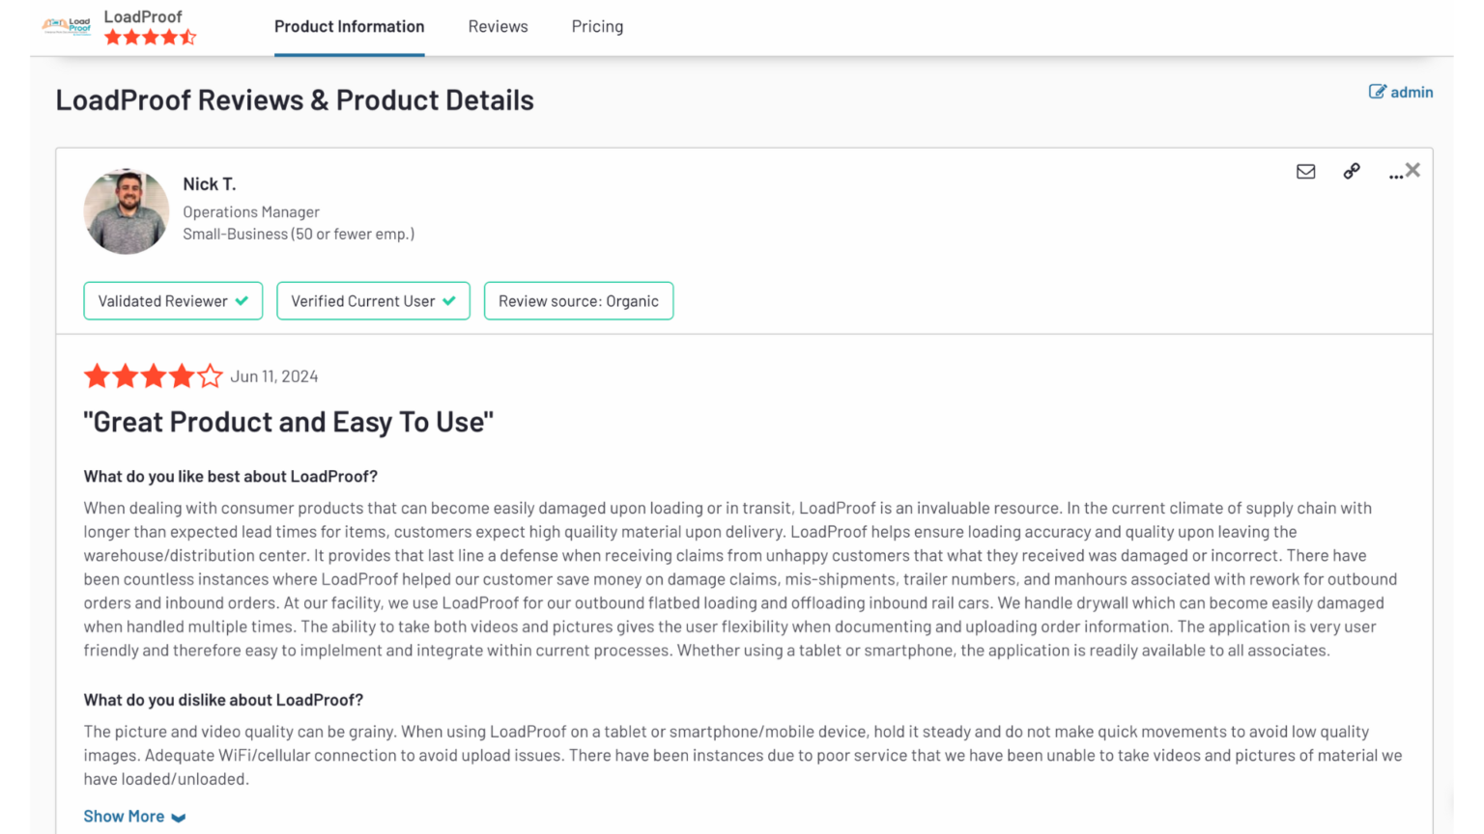Click the Show More chevron arrow
Screen dimensions: 1484x834
179,818
